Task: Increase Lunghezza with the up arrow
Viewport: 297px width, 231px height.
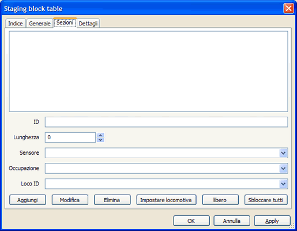Action: [100, 135]
